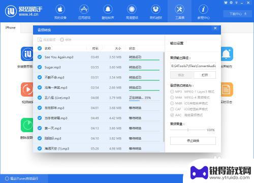254x183 pixels.
Task: Open the green pie-chart tool icon behind the dialog
Action: pos(27,125)
